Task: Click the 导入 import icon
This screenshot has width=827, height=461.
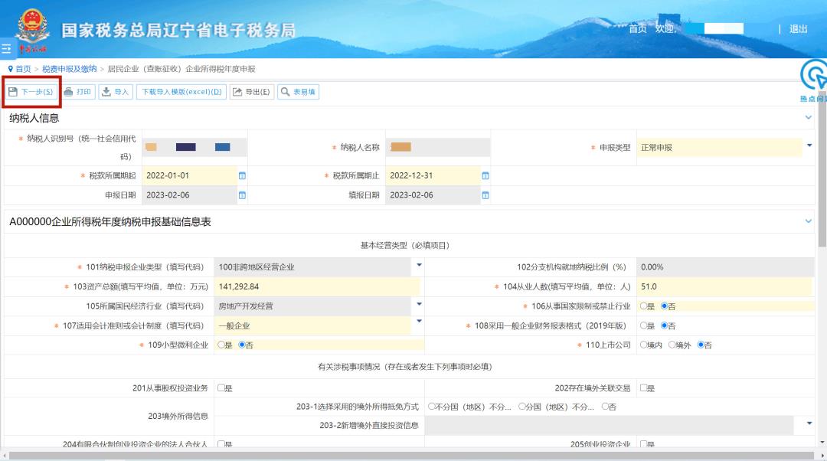Action: (106, 92)
